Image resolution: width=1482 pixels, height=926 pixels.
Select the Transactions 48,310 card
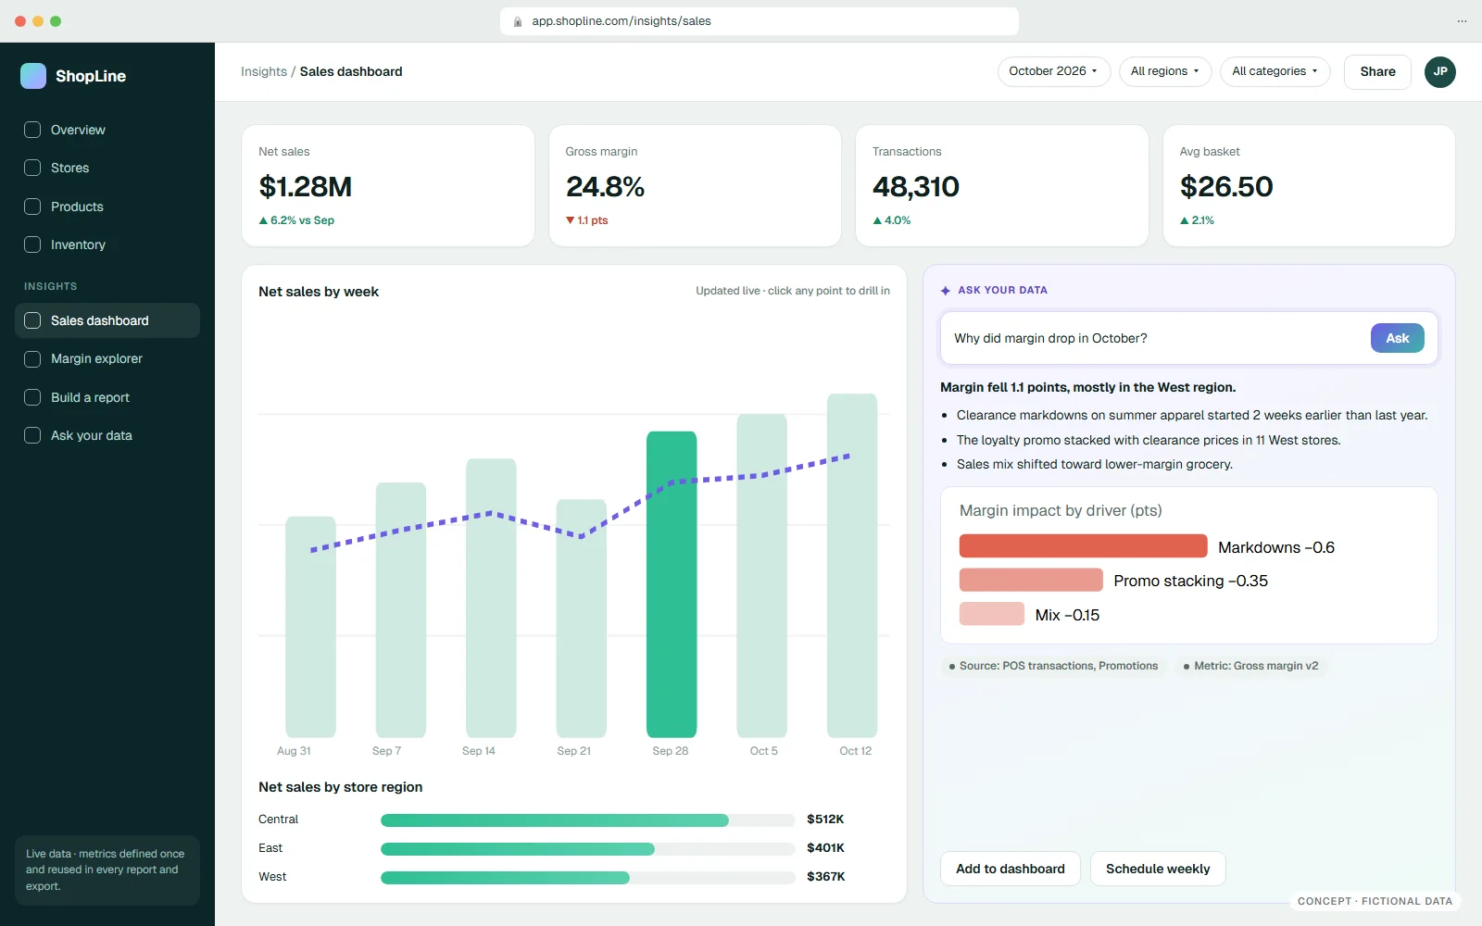click(1002, 186)
